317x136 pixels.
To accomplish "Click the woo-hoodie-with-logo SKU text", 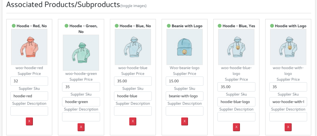I will pos(288,71).
